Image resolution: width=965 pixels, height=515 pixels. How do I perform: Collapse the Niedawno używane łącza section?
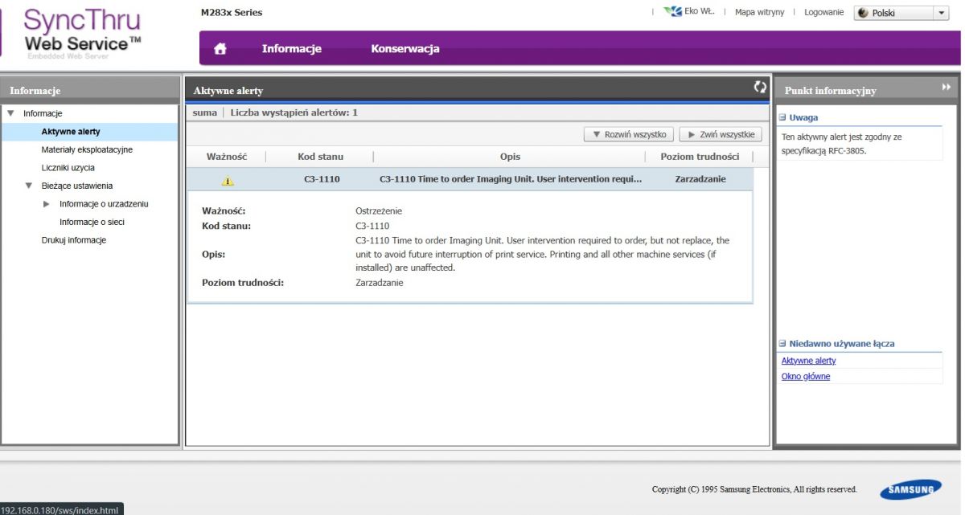click(782, 344)
